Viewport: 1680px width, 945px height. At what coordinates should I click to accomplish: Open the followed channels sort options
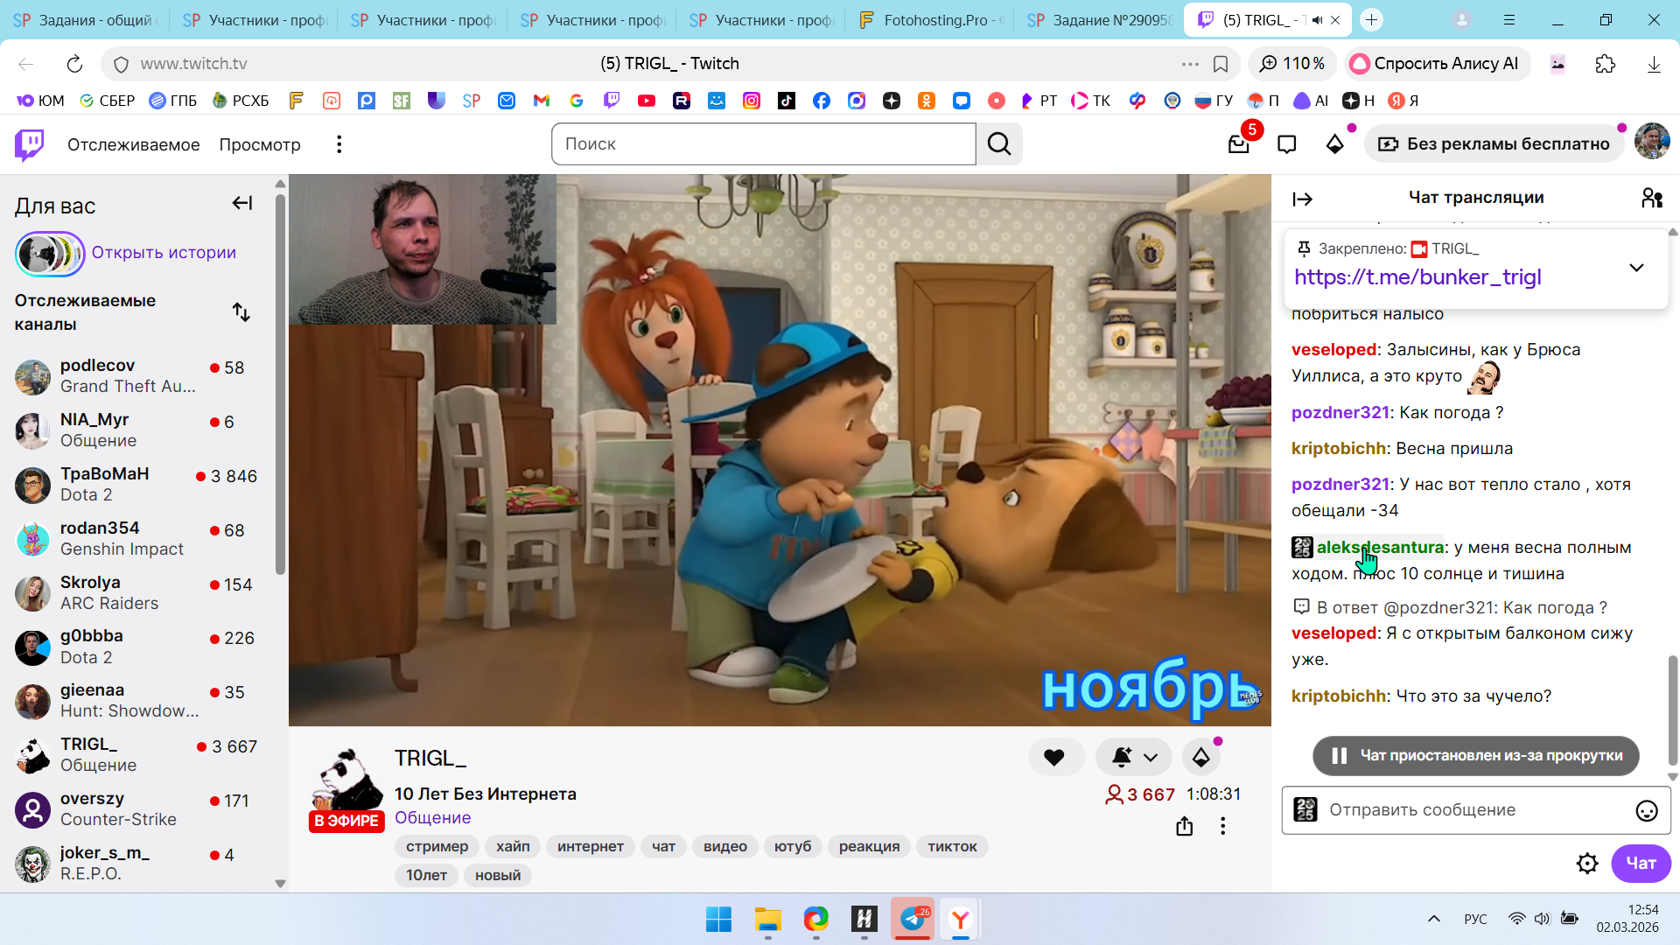(x=241, y=312)
